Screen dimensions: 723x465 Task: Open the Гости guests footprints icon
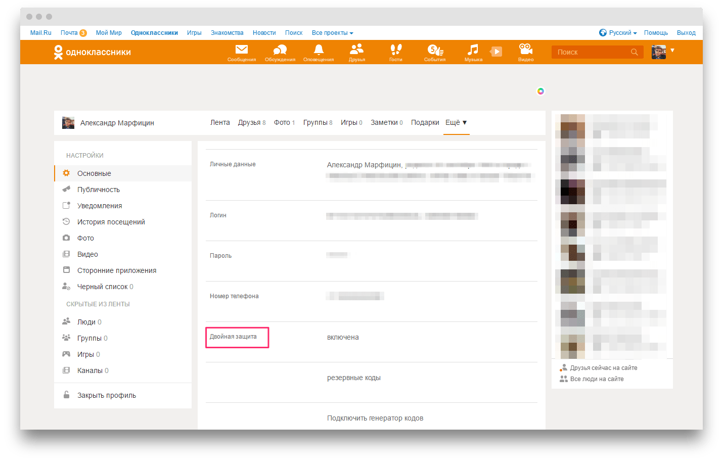396,52
